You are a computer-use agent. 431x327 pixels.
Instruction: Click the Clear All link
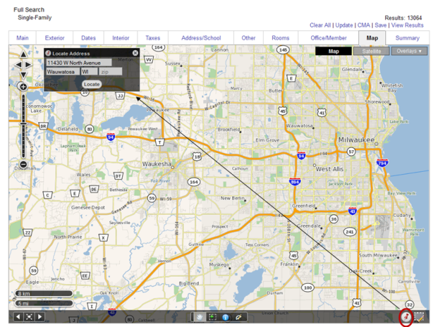(x=320, y=25)
